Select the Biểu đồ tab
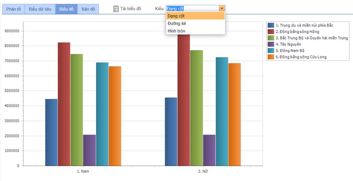 (66, 9)
